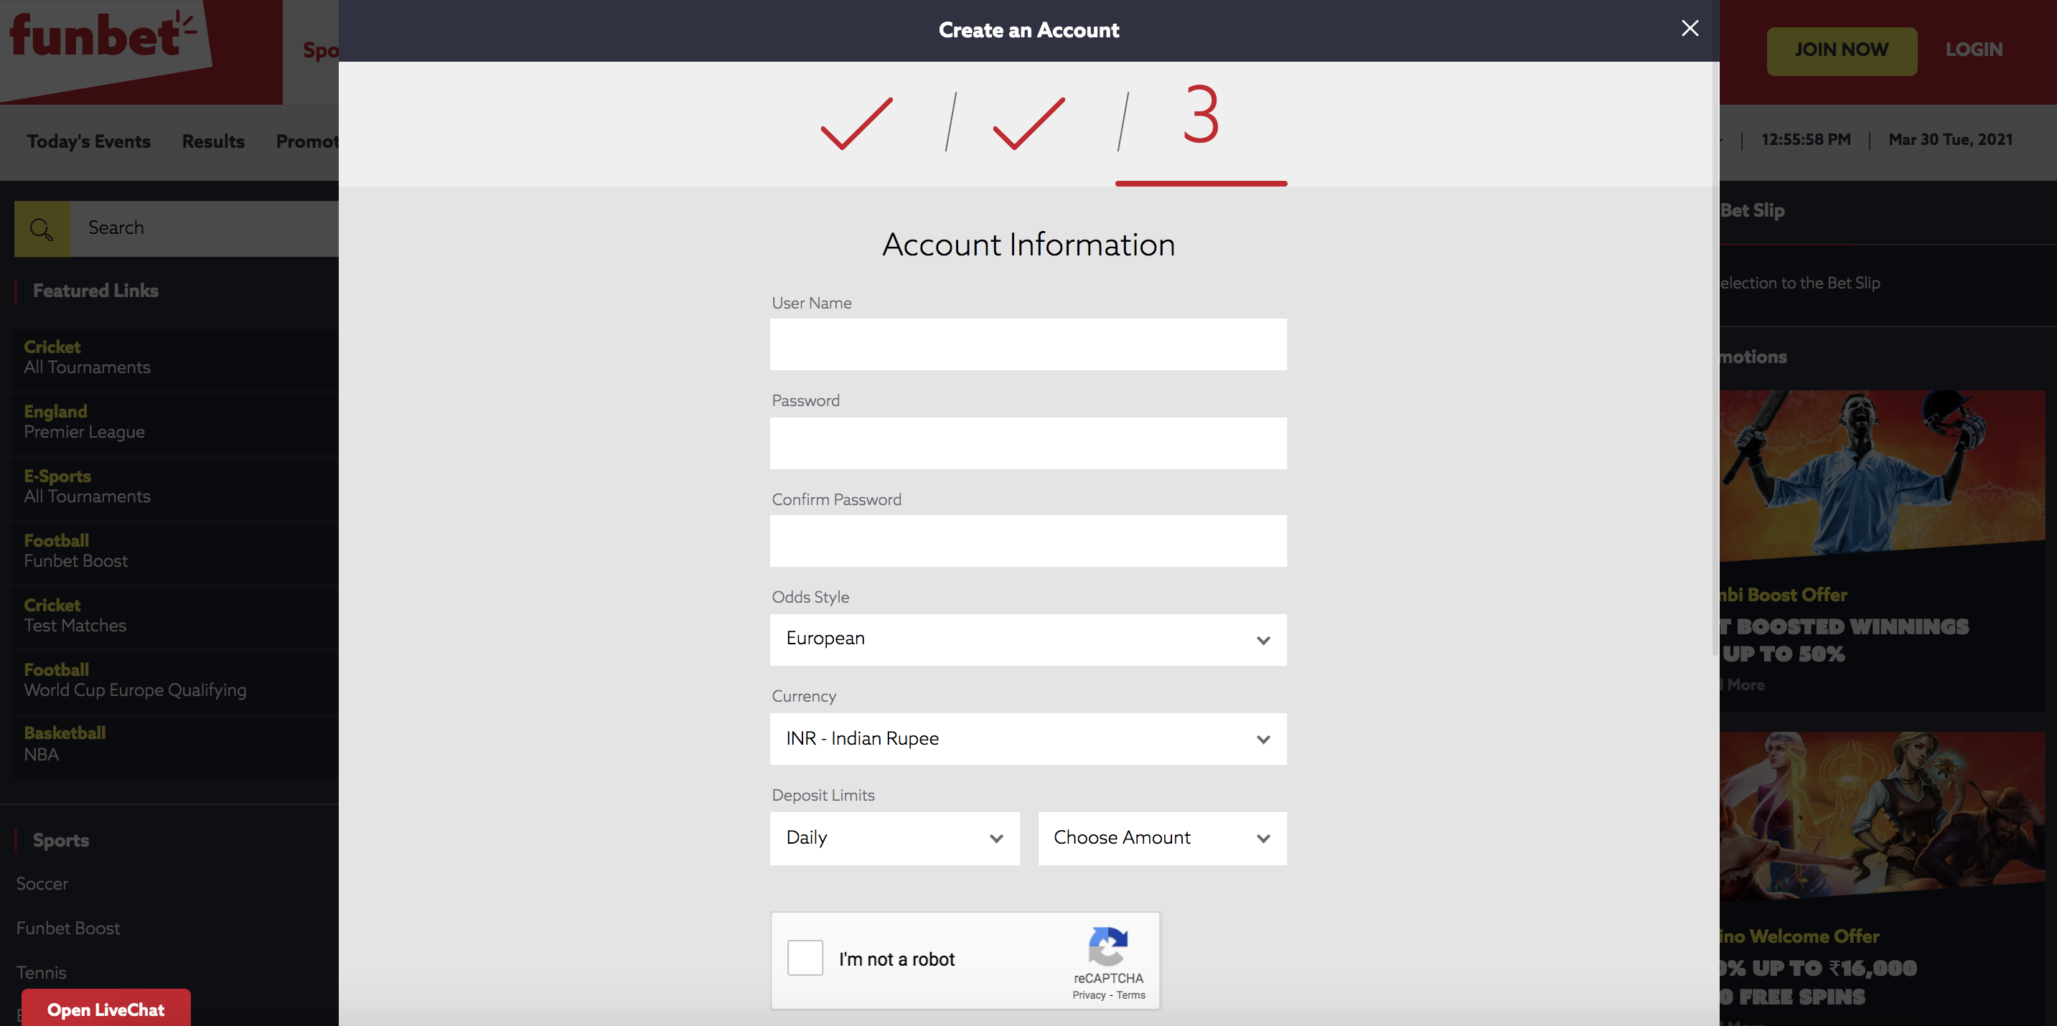The image size is (2057, 1026).
Task: Close the Create an Account dialog
Action: 1690,29
